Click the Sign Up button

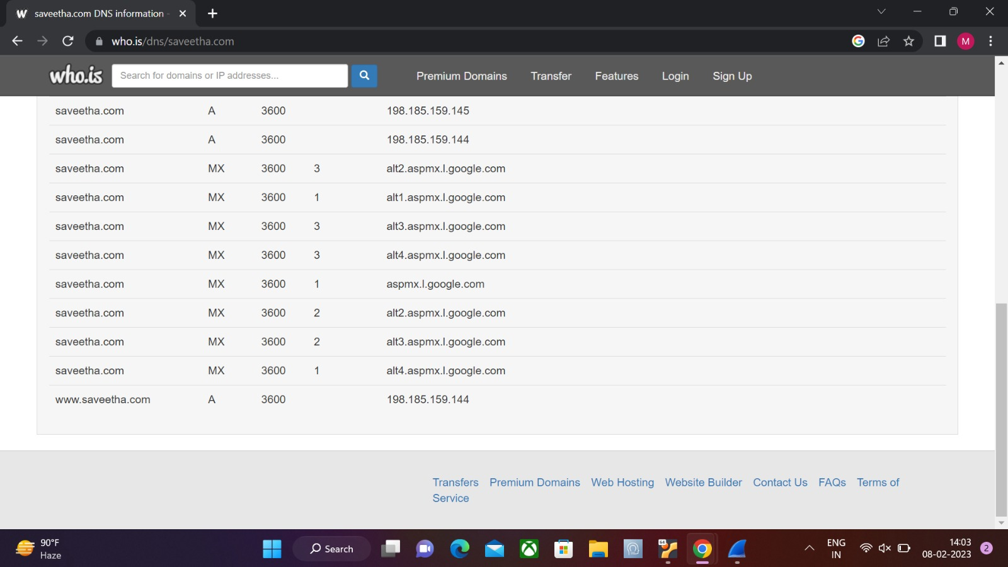(731, 76)
